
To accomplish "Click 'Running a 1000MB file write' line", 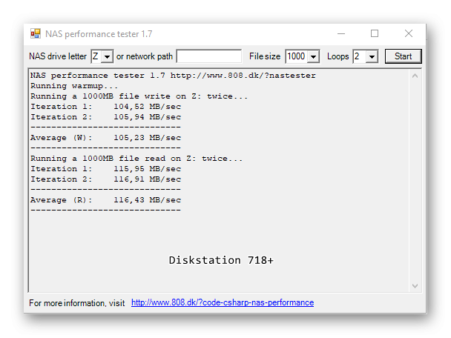I will (x=139, y=96).
